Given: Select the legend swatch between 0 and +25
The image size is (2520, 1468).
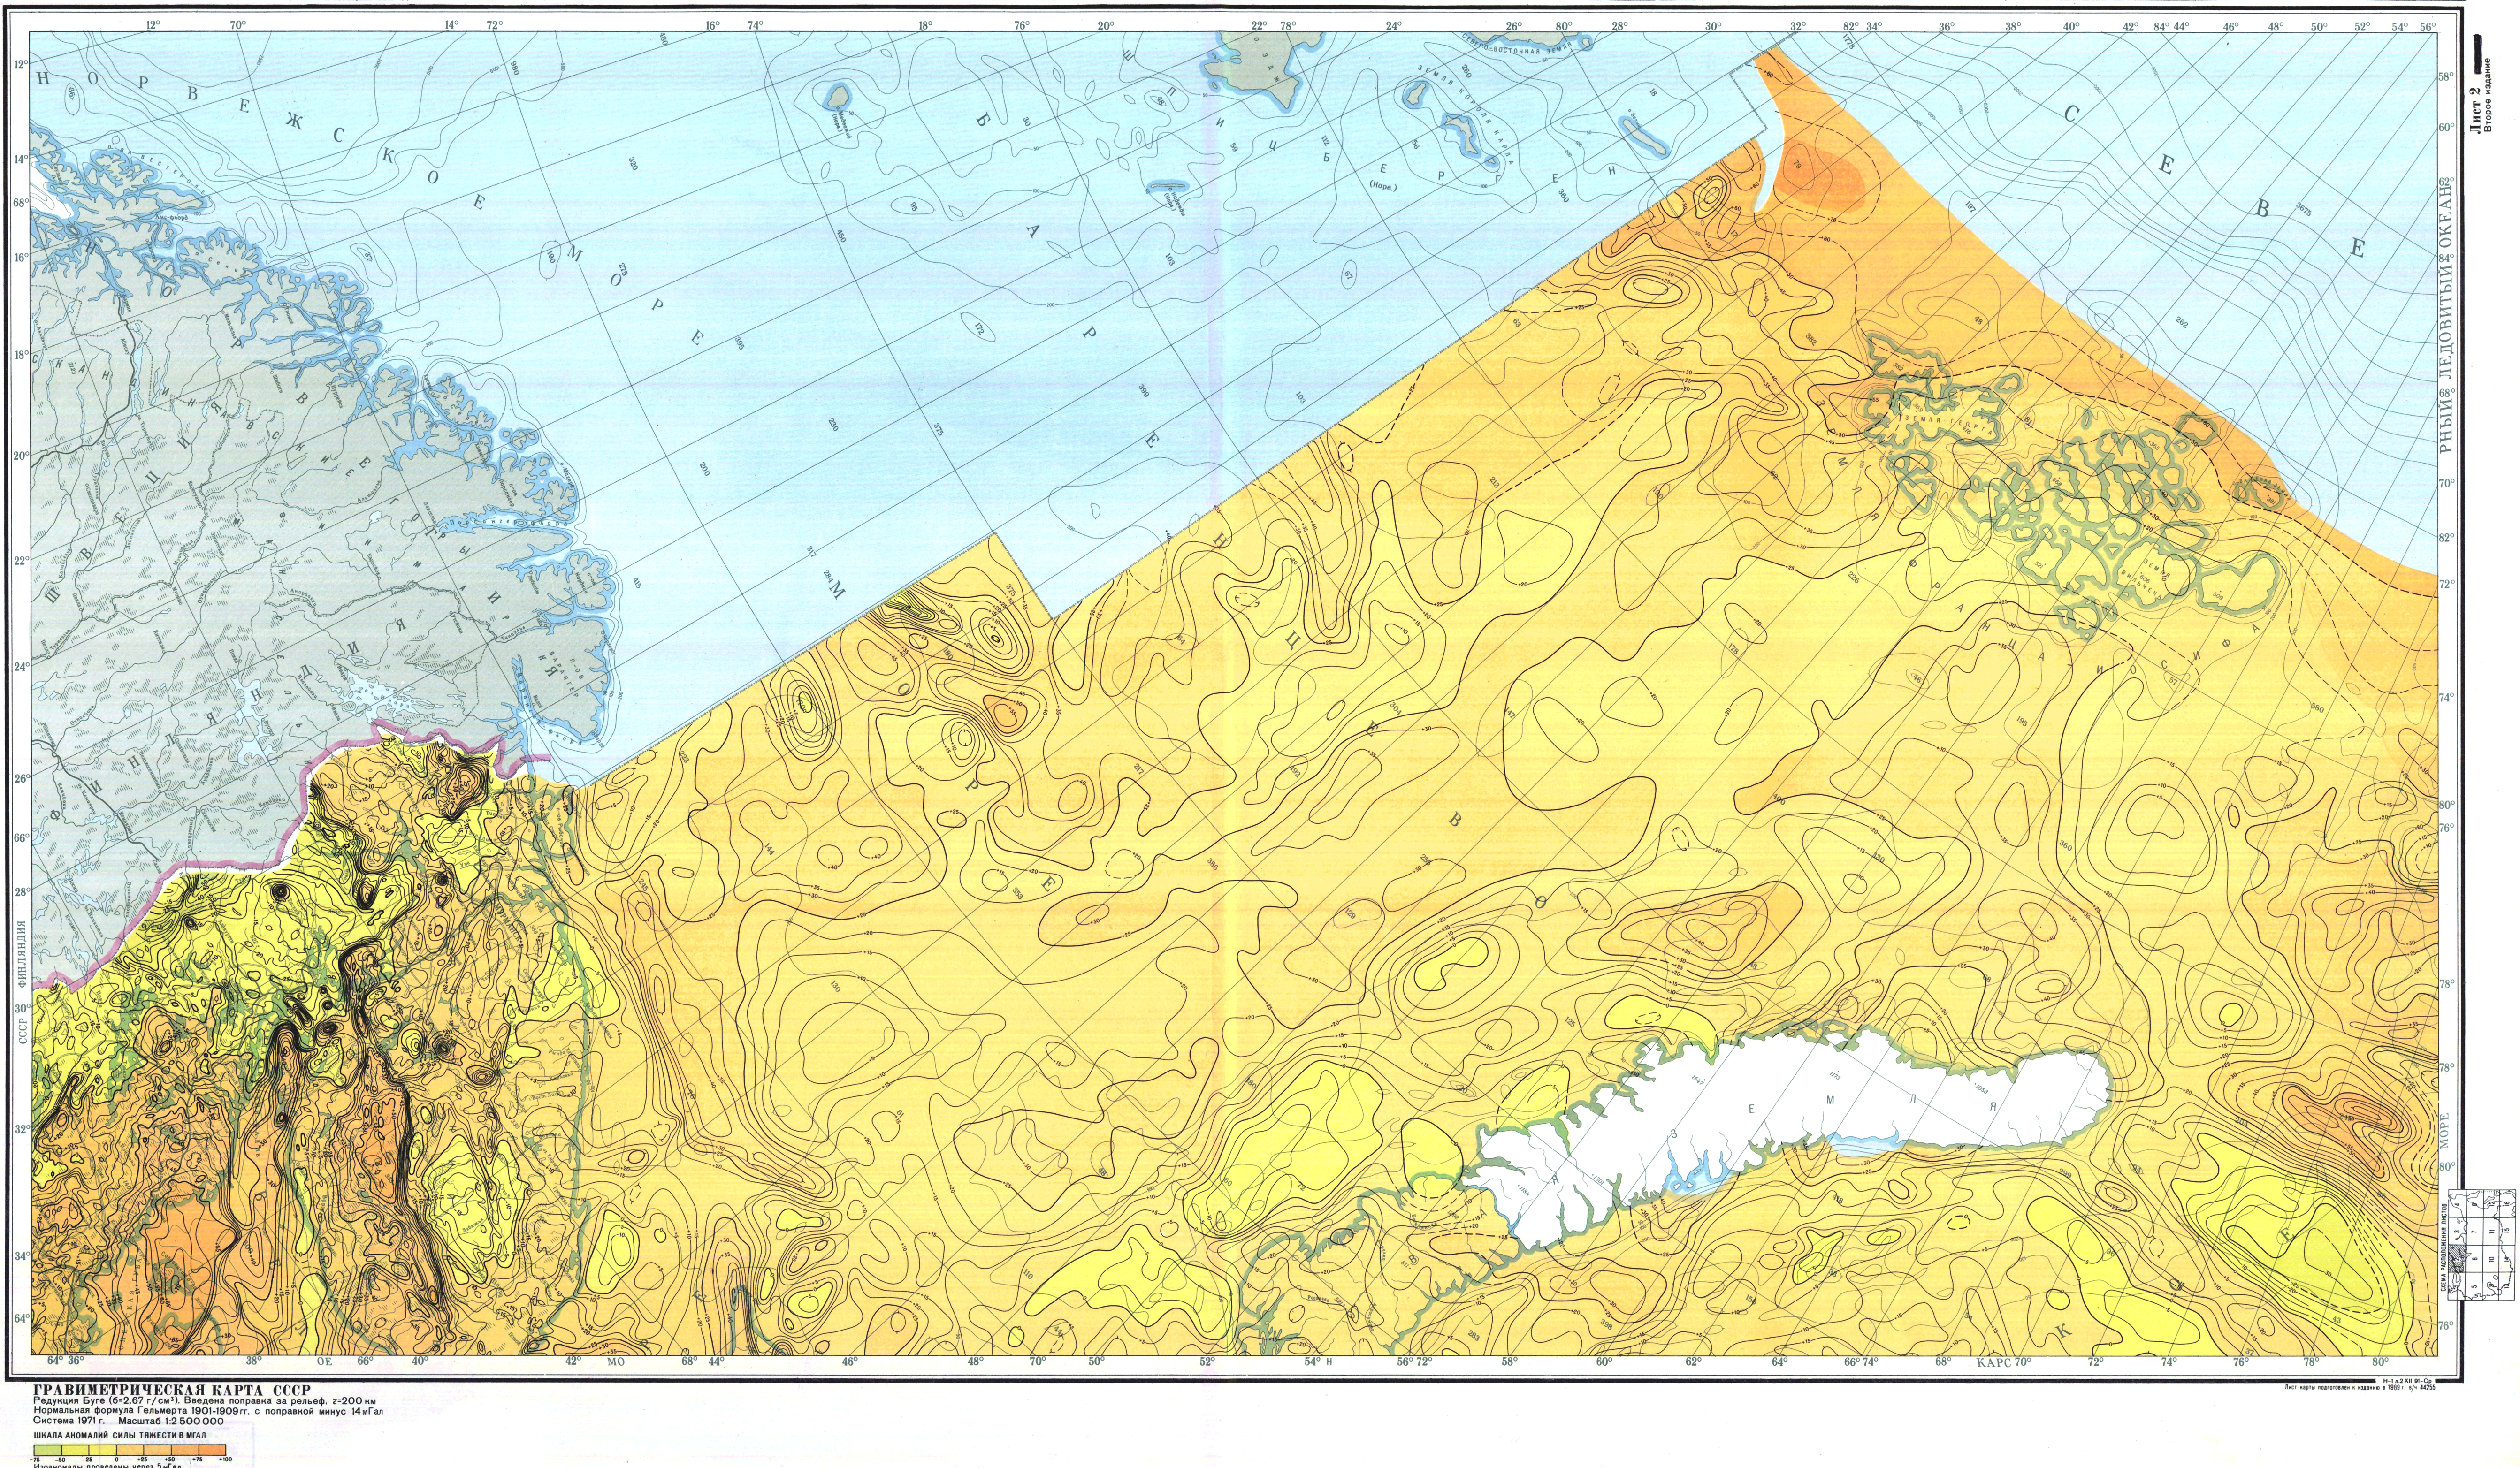Looking at the screenshot, I should 130,1450.
